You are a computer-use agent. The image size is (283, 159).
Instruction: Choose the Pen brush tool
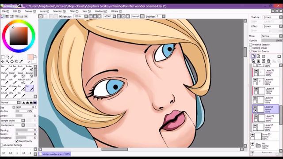[5, 68]
